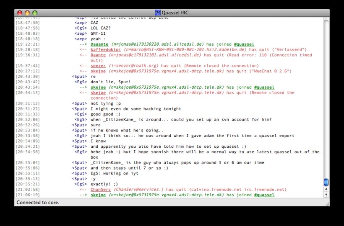Open #quassel channel link in the last line
The width and height of the screenshot is (344, 226).
(264, 195)
